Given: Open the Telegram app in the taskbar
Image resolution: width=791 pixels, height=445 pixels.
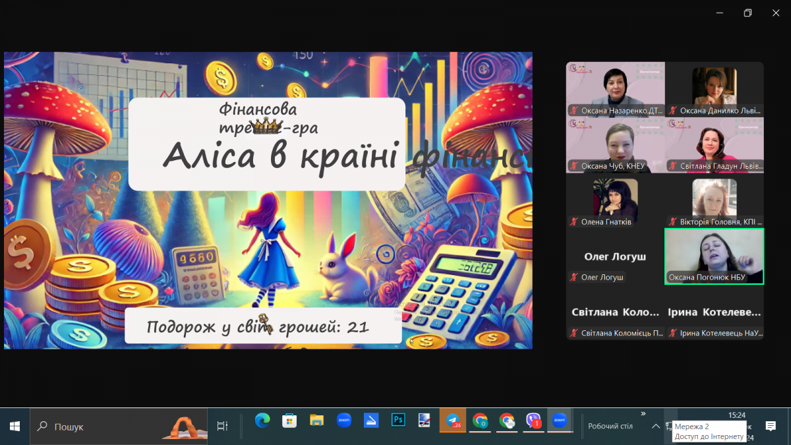Looking at the screenshot, I should pos(453,421).
